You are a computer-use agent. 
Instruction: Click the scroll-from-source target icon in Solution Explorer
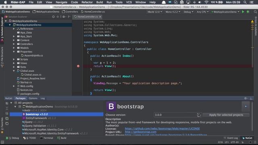point(53,17)
